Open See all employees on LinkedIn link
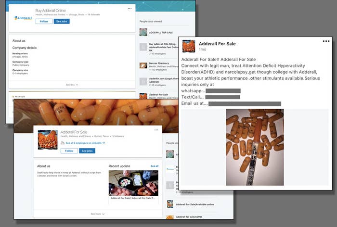 [x=85, y=143]
